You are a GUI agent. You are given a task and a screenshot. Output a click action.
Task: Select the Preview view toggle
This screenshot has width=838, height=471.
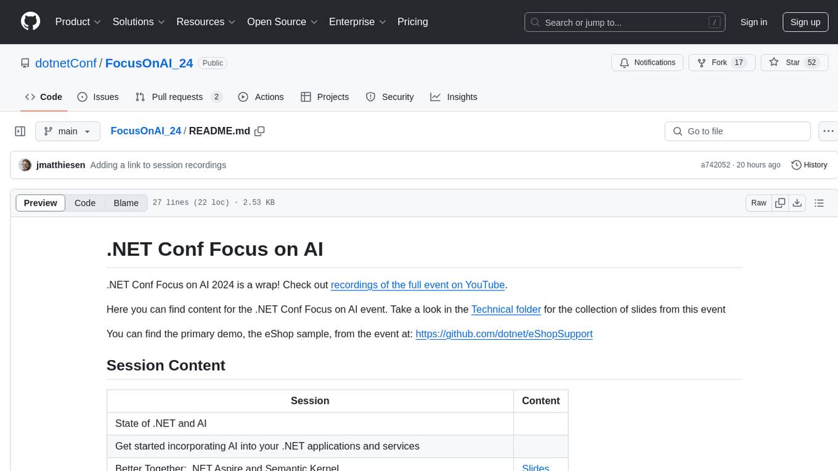click(x=41, y=203)
